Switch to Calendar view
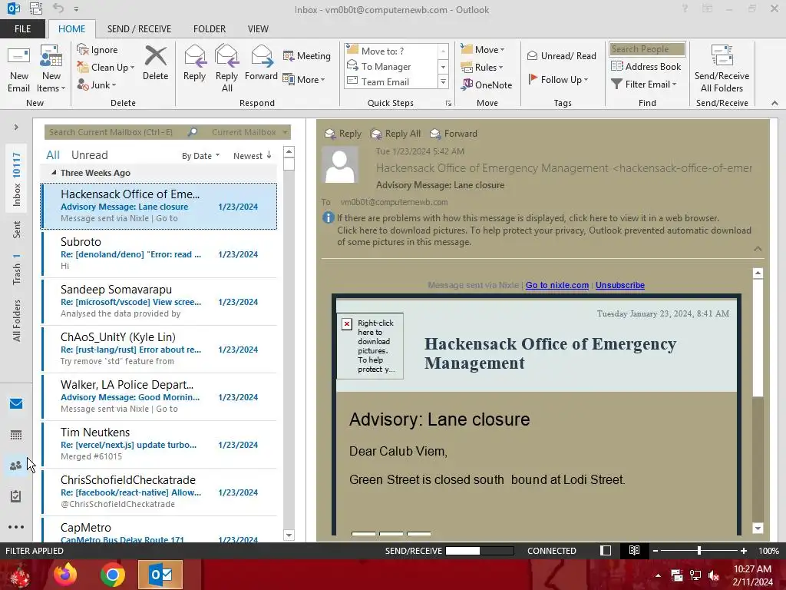 [x=16, y=435]
